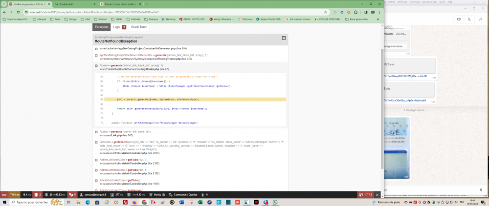Bookmark this page with the star icon

(325, 12)
